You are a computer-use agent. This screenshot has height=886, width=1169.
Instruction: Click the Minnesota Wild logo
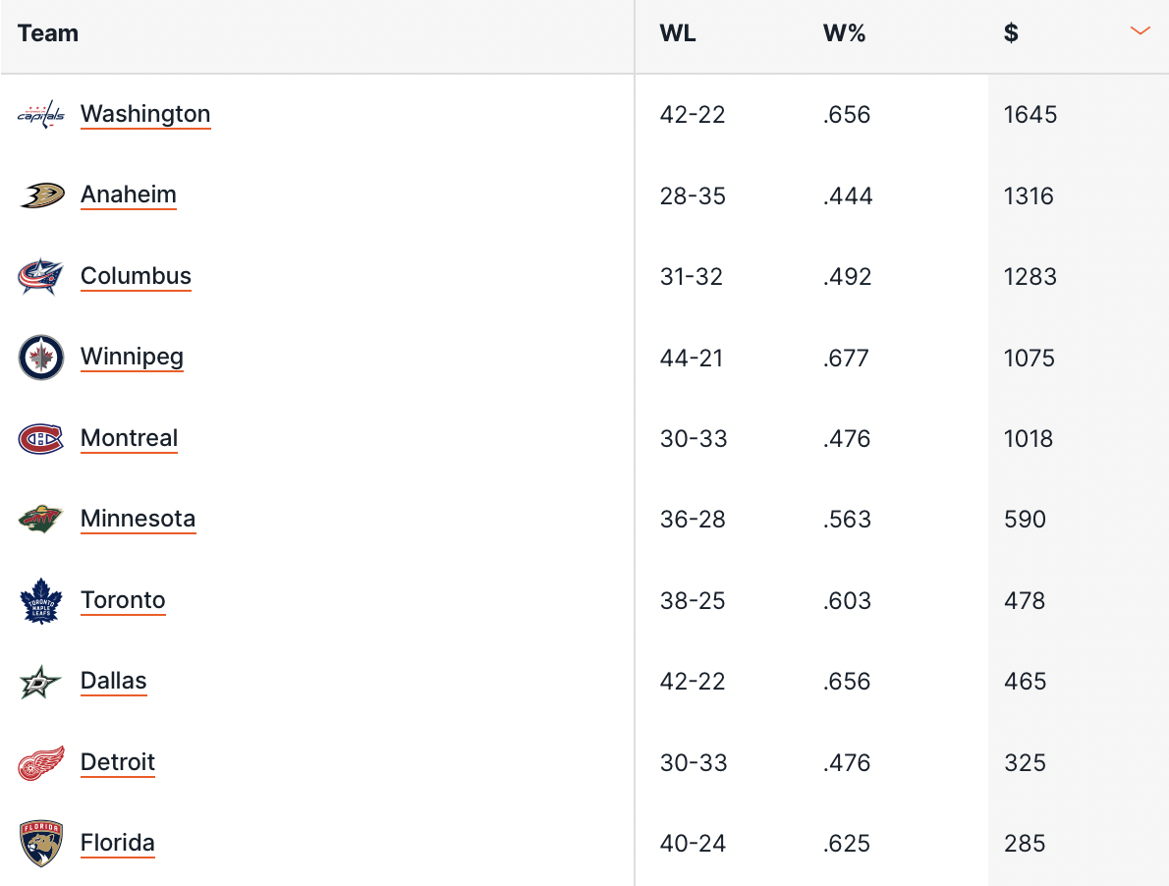41,519
